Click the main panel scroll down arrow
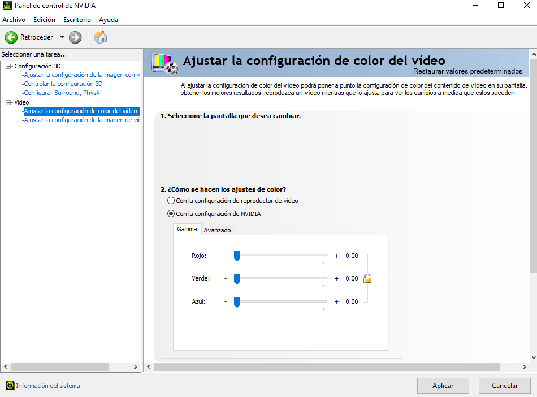 533,357
